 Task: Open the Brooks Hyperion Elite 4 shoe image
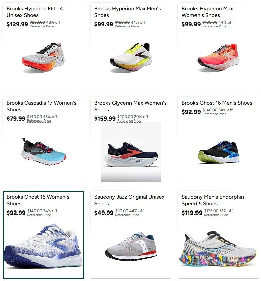pos(43,58)
